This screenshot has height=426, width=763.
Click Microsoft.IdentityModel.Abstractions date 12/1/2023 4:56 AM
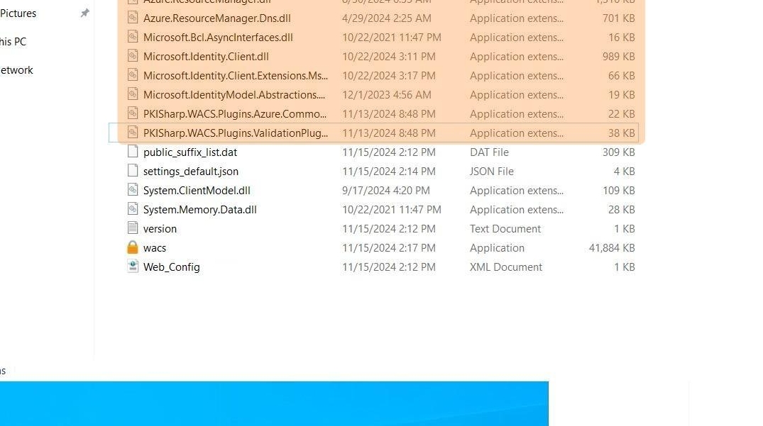tap(387, 95)
